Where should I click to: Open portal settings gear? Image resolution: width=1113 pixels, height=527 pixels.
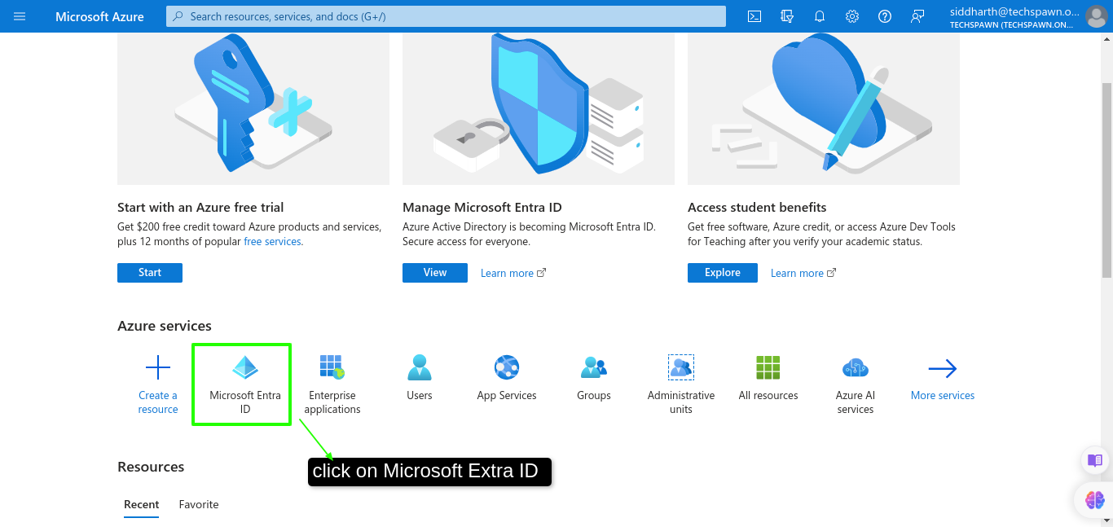point(851,15)
